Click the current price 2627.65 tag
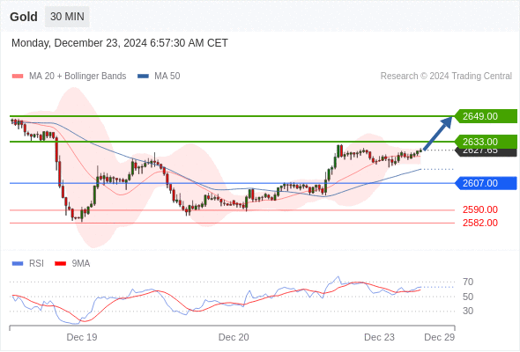Image resolution: width=520 pixels, height=352 pixels. 486,152
